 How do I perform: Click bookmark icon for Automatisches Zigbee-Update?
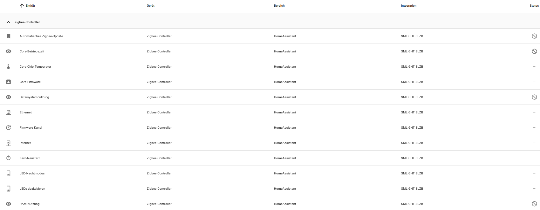tap(9, 36)
